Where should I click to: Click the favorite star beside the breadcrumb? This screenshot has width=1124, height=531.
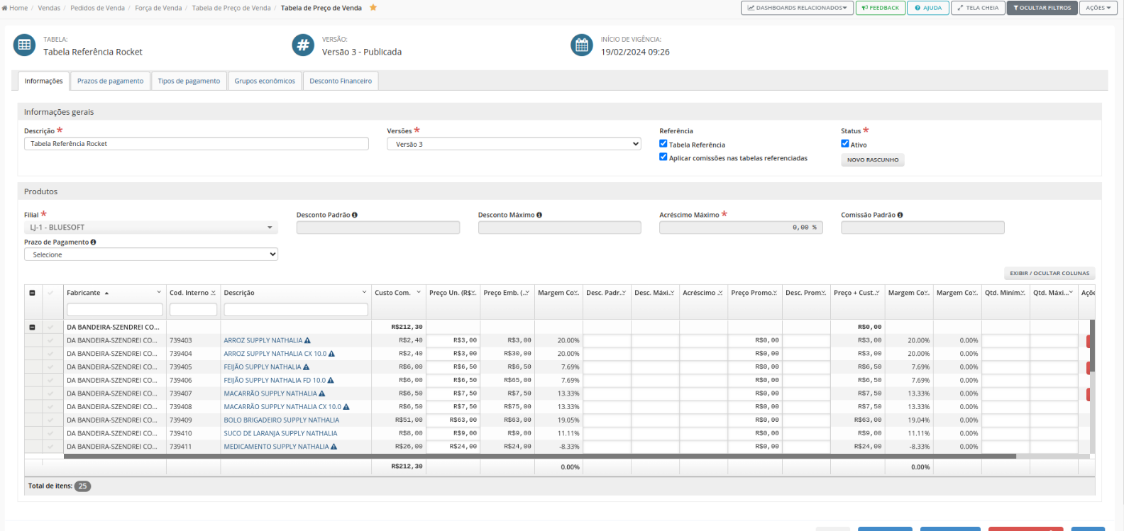(373, 8)
